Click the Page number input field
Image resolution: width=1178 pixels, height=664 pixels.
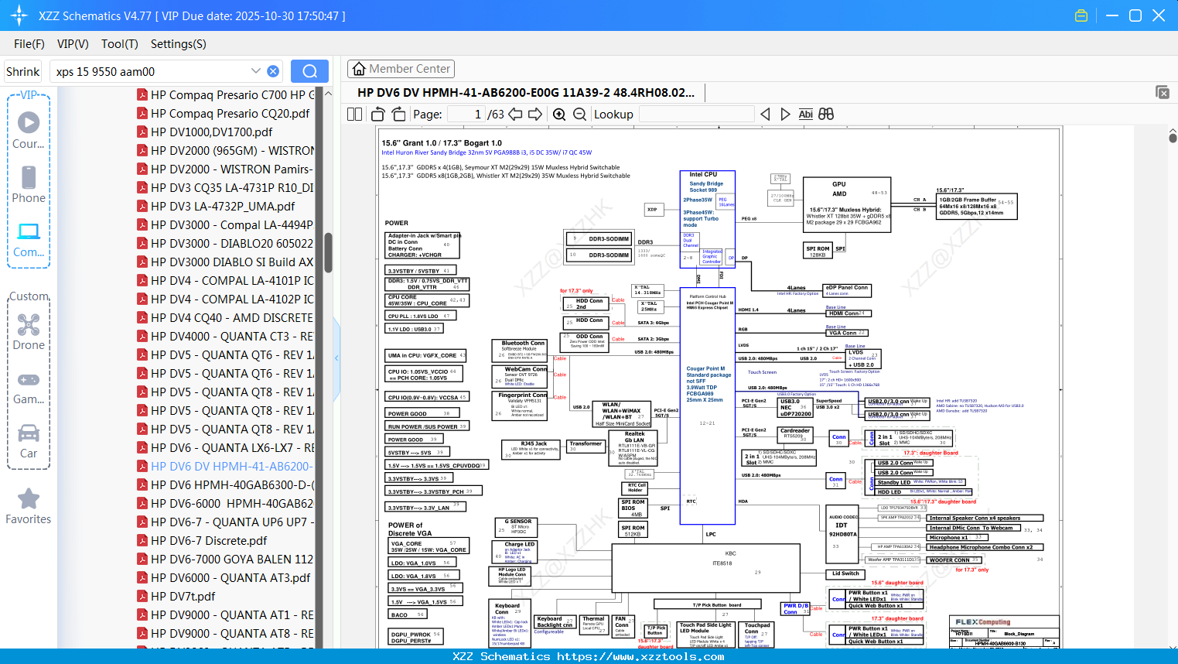466,115
